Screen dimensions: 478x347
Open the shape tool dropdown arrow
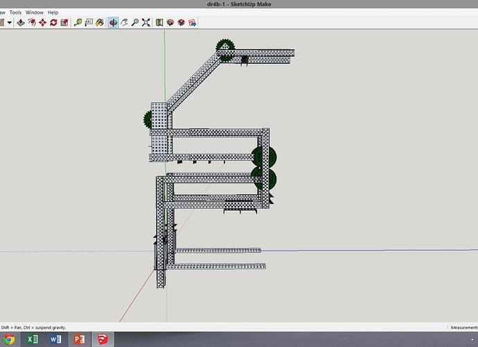click(x=10, y=23)
